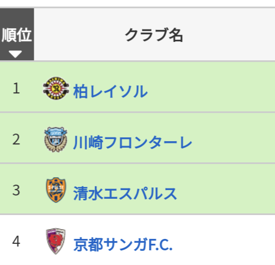Open the 京都サンガF.C. club link
275x265 pixels.
123,244
